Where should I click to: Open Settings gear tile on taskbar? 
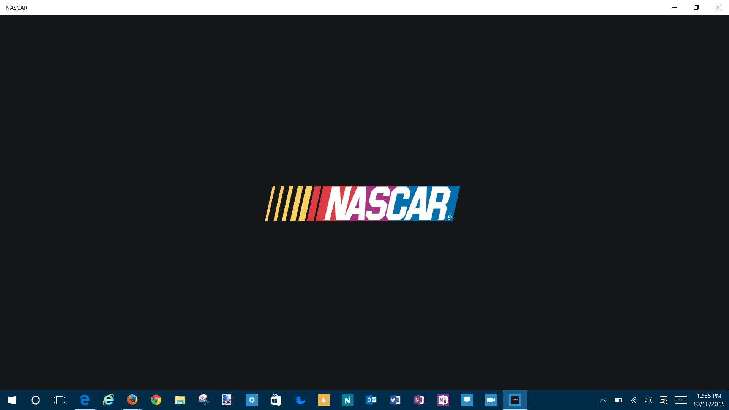(x=252, y=400)
